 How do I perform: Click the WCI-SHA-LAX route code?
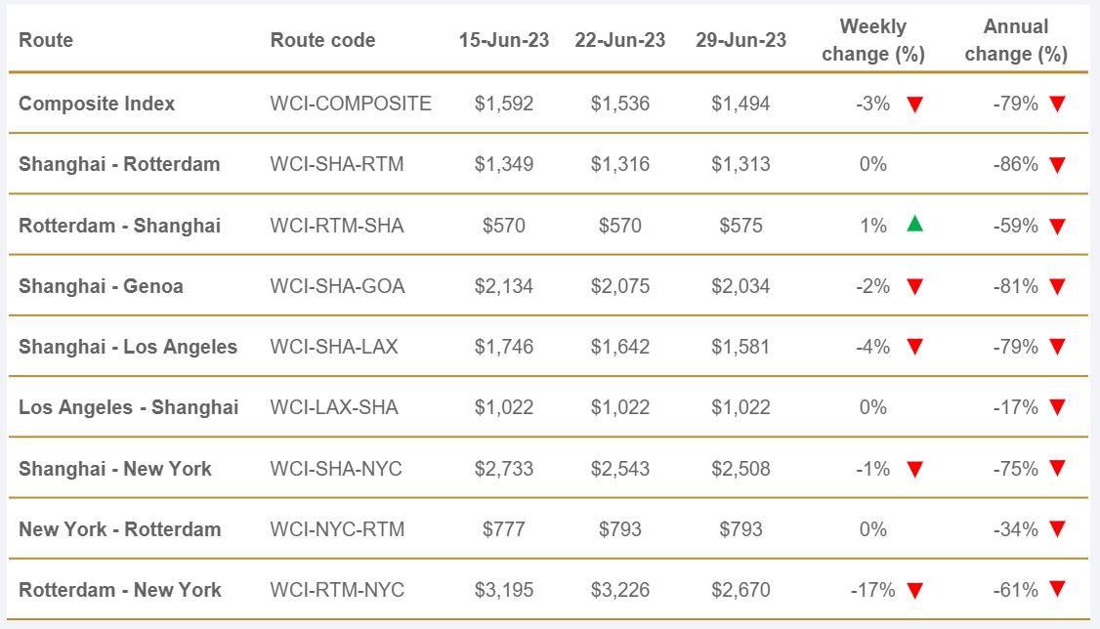point(334,347)
